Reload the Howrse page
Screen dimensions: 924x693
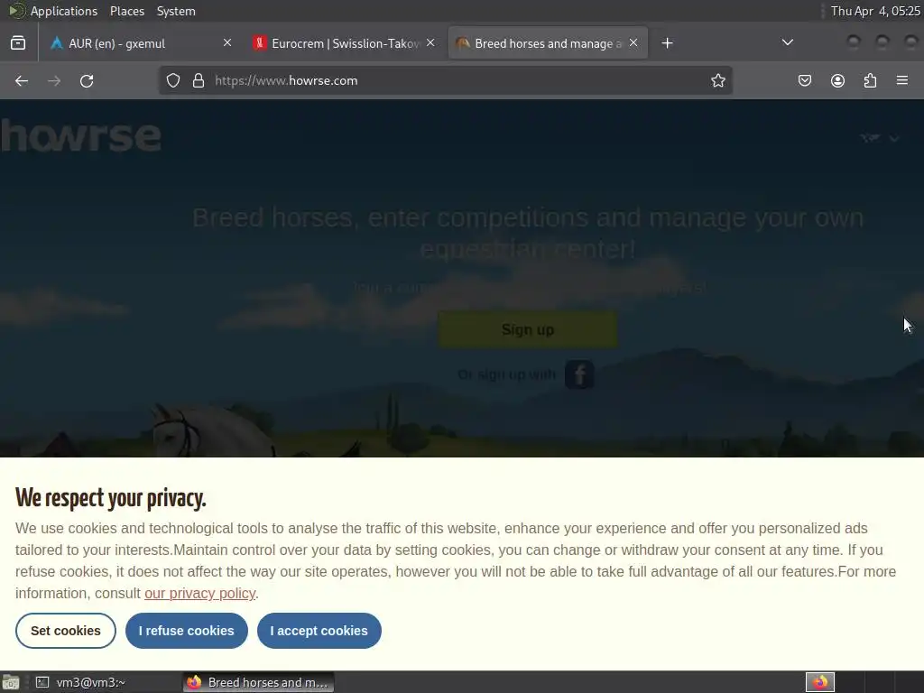click(x=87, y=80)
